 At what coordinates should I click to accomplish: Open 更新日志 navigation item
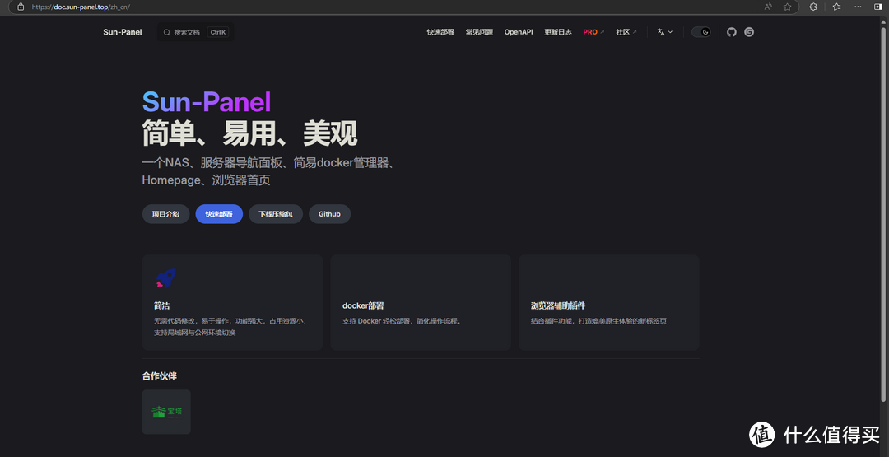coord(558,32)
